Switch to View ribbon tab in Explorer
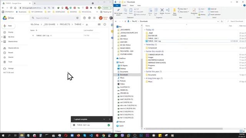Image resolution: width=246 pixels, height=138 pixels. point(139,5)
